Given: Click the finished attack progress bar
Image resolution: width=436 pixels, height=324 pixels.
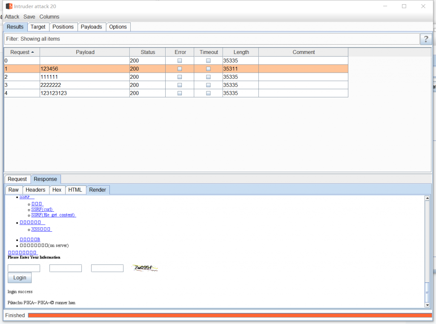Looking at the screenshot, I should coord(230,315).
